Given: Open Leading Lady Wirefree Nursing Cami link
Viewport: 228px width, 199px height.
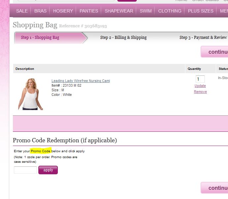Looking at the screenshot, I should point(81,81).
